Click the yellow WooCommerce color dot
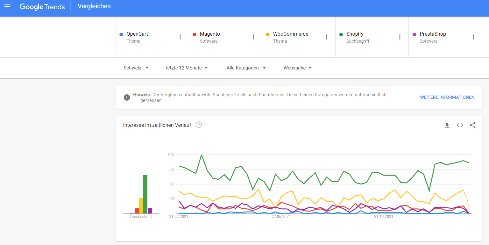489x245 pixels. [x=268, y=34]
